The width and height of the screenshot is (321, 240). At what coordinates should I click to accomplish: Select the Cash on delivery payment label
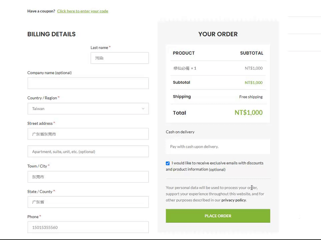[180, 132]
